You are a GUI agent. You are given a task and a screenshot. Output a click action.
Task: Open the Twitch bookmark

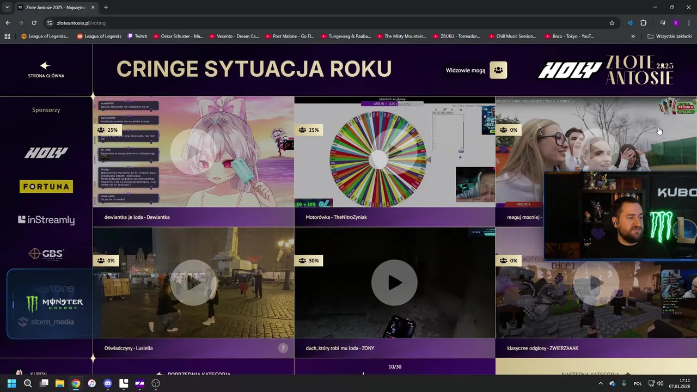(137, 36)
